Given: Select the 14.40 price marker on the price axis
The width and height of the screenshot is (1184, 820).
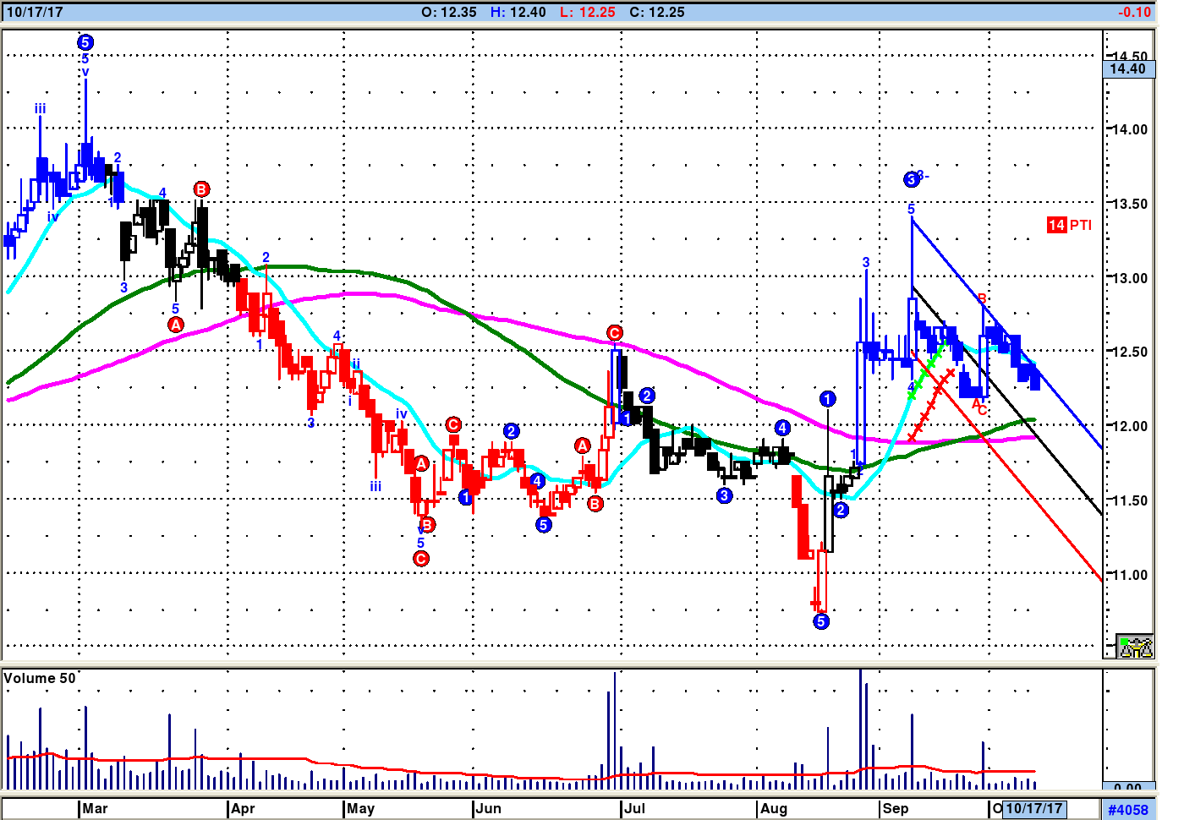Looking at the screenshot, I should (x=1127, y=69).
